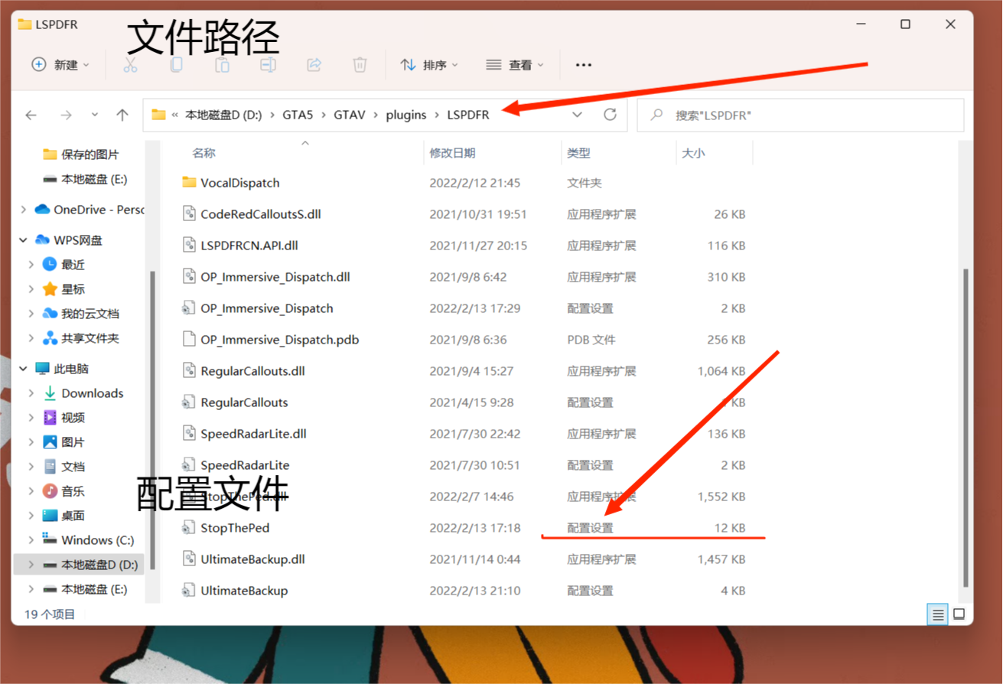Viewport: 1003px width, 684px height.
Task: Click the navigation pane scrollbar
Action: pyautogui.click(x=153, y=421)
